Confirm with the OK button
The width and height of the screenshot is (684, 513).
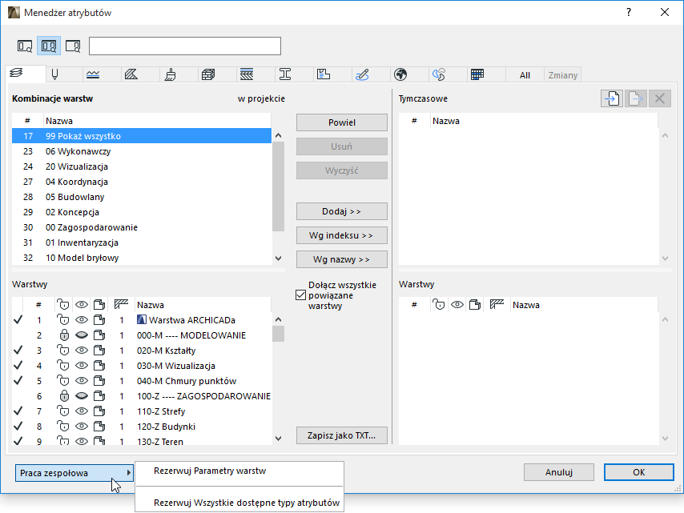coord(638,472)
